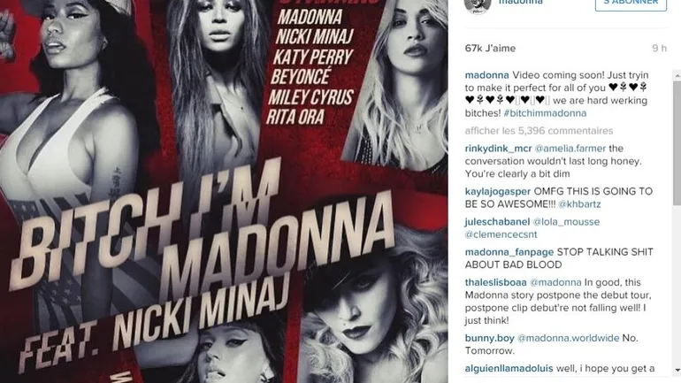Click the madonna profile avatar icon
The width and height of the screenshot is (681, 383).
(478, 4)
